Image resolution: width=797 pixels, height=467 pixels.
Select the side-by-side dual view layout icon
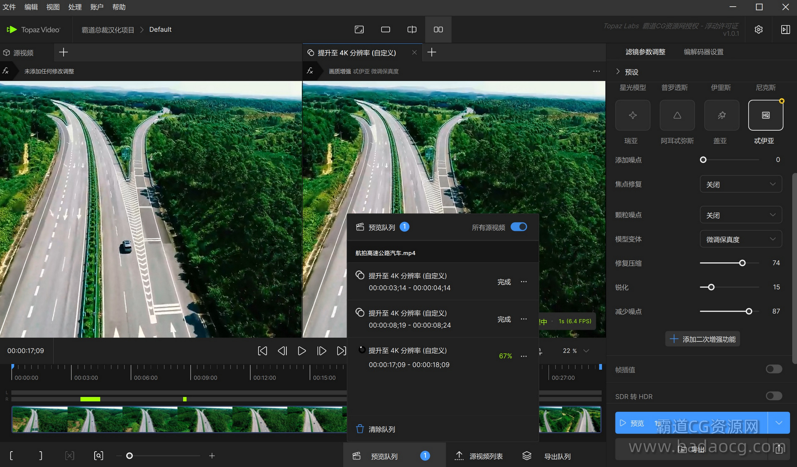tap(438, 30)
